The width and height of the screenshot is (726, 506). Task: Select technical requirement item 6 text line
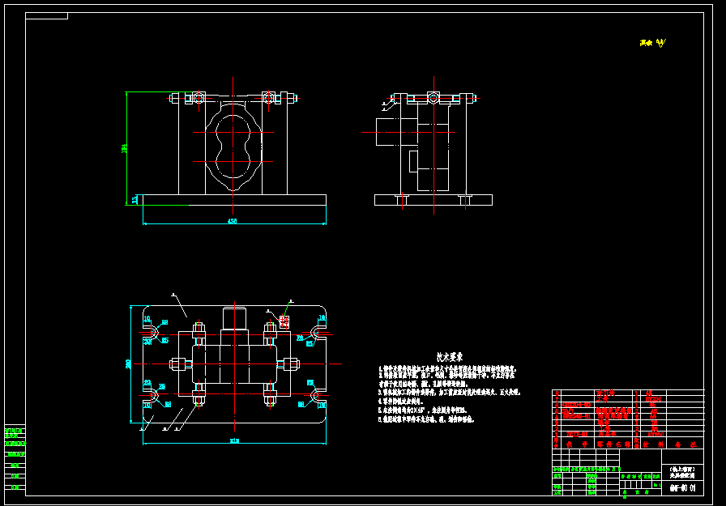pos(426,419)
